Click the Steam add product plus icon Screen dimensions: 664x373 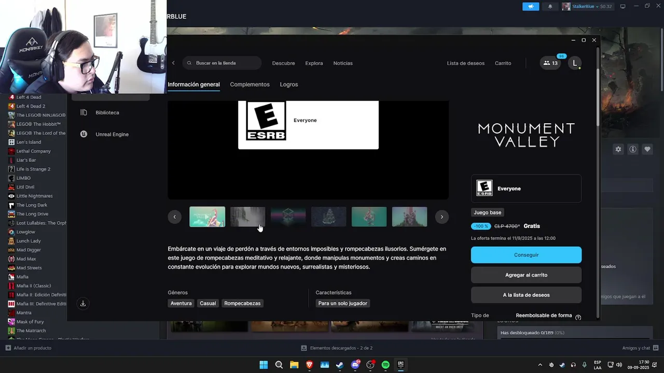[8, 348]
